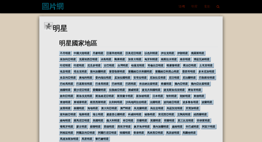Go to 電影 in navigation
This screenshot has width=262, height=142.
(x=207, y=6)
